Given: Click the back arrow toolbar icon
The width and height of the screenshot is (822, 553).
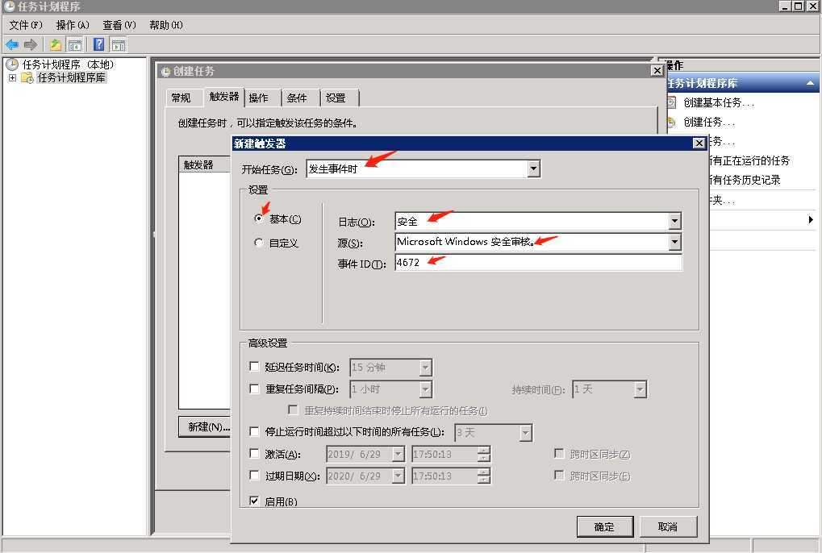Looking at the screenshot, I should (x=11, y=45).
